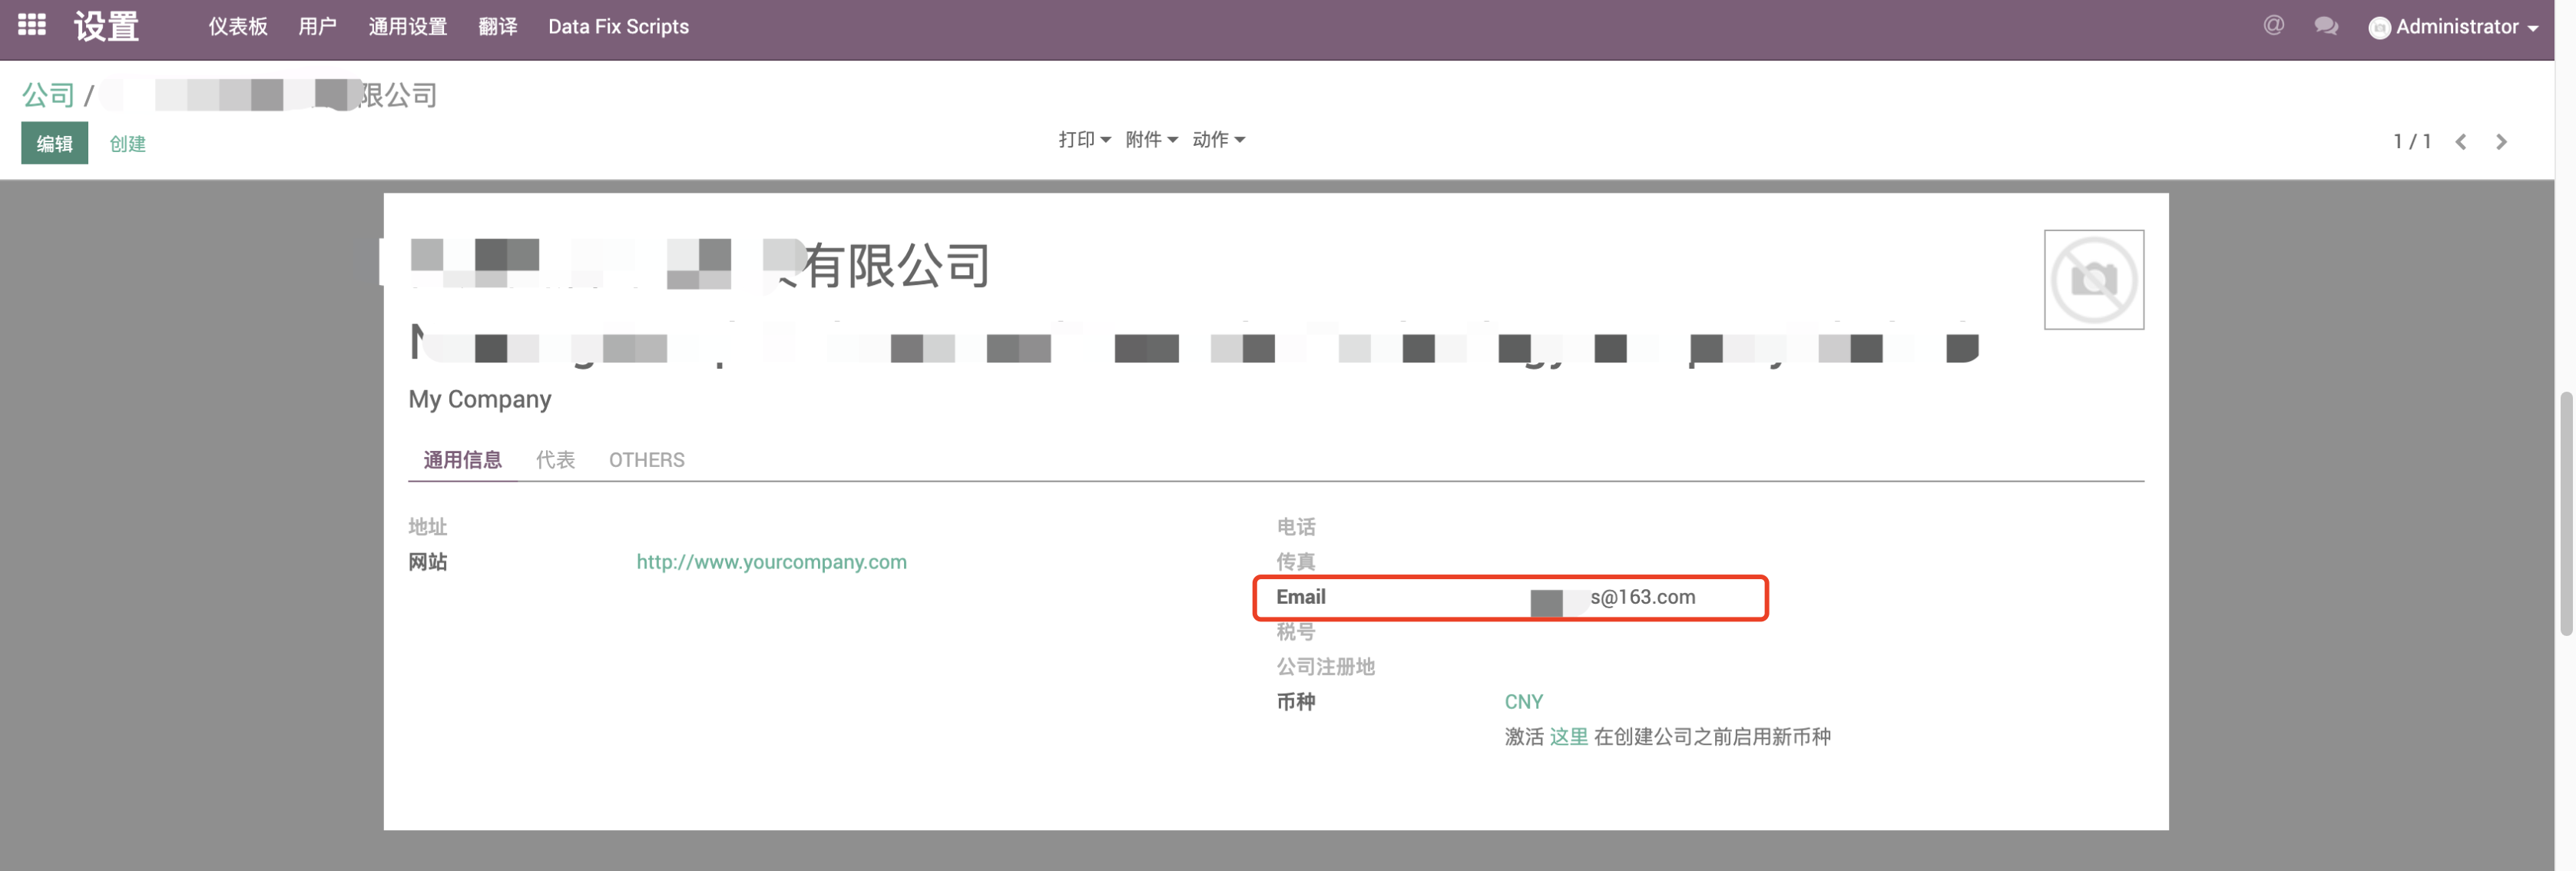Open the chat discussions icon
2576x871 pixels.
pos(2327,26)
